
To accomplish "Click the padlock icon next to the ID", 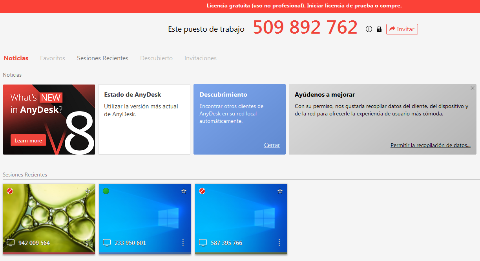I will tap(379, 29).
